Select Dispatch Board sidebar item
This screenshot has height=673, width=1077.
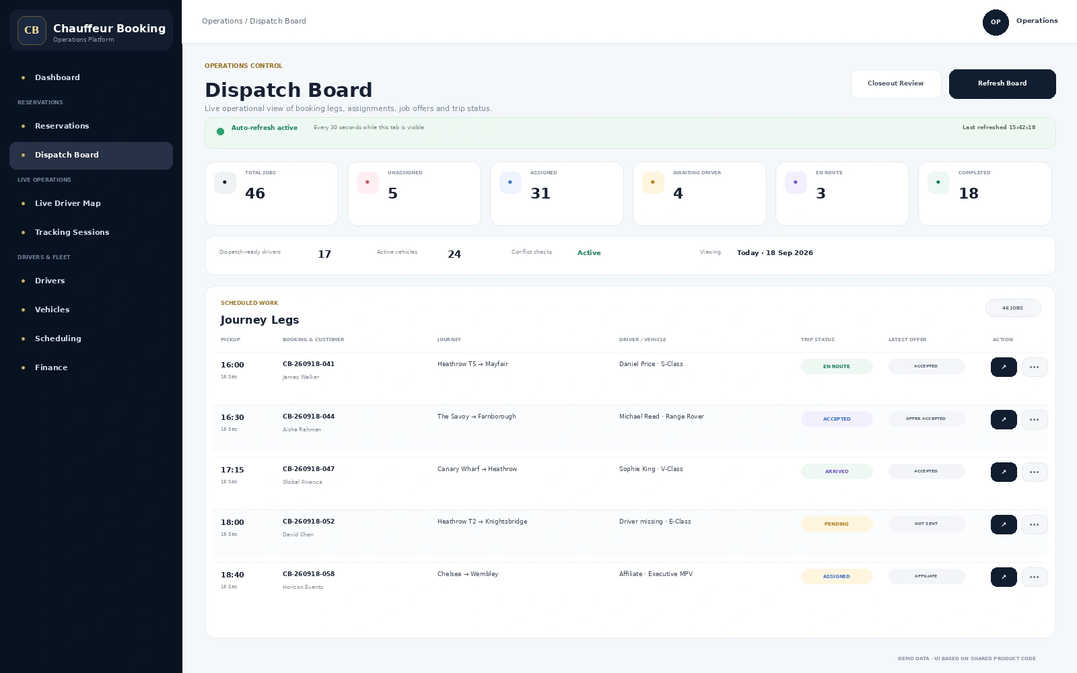pyautogui.click(x=91, y=155)
